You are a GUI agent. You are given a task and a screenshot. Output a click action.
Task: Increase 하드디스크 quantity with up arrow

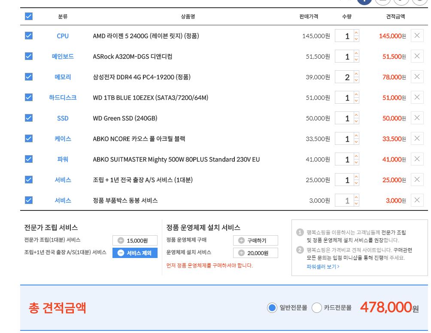point(356,94)
